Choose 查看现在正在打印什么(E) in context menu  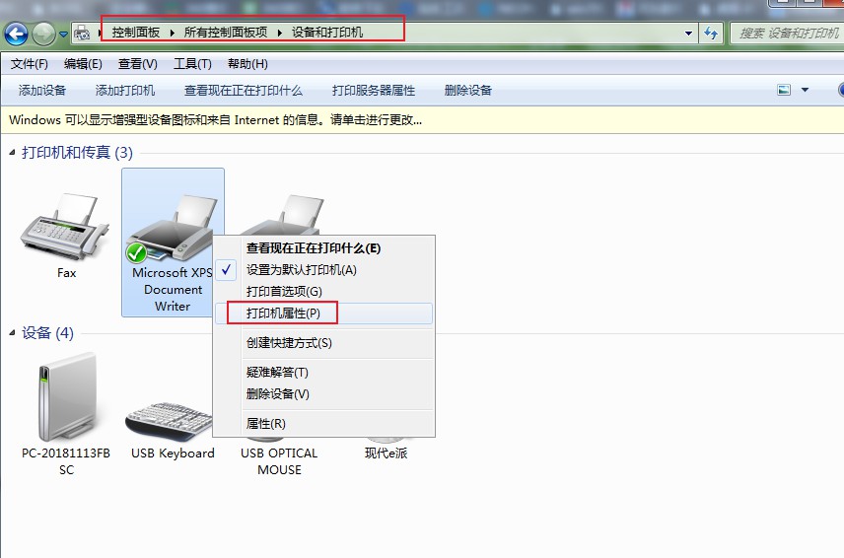click(x=324, y=248)
